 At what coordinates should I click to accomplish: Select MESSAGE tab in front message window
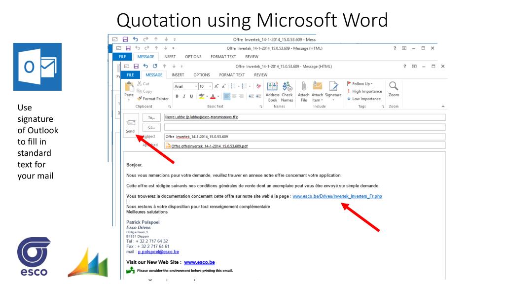pyautogui.click(x=154, y=75)
